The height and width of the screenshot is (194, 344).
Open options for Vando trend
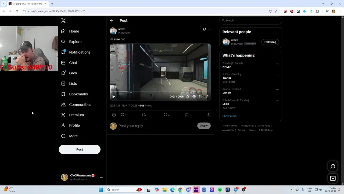(x=277, y=90)
